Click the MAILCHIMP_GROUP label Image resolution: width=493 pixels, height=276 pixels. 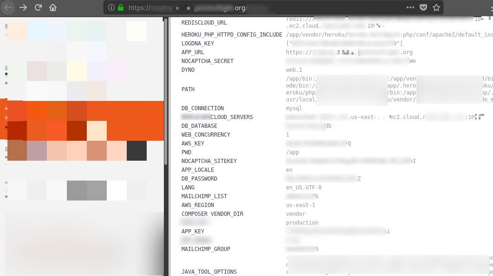pos(206,249)
